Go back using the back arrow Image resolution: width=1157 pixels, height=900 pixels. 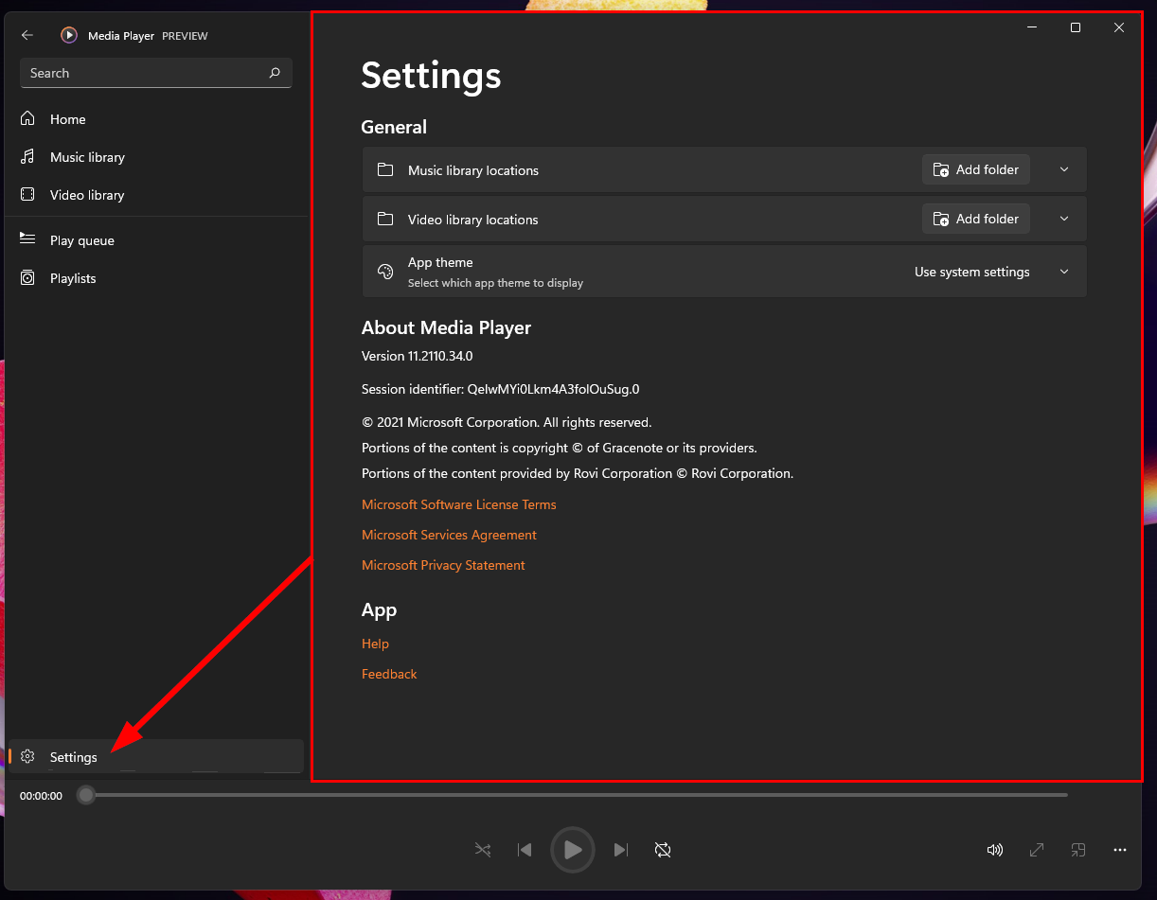click(27, 35)
